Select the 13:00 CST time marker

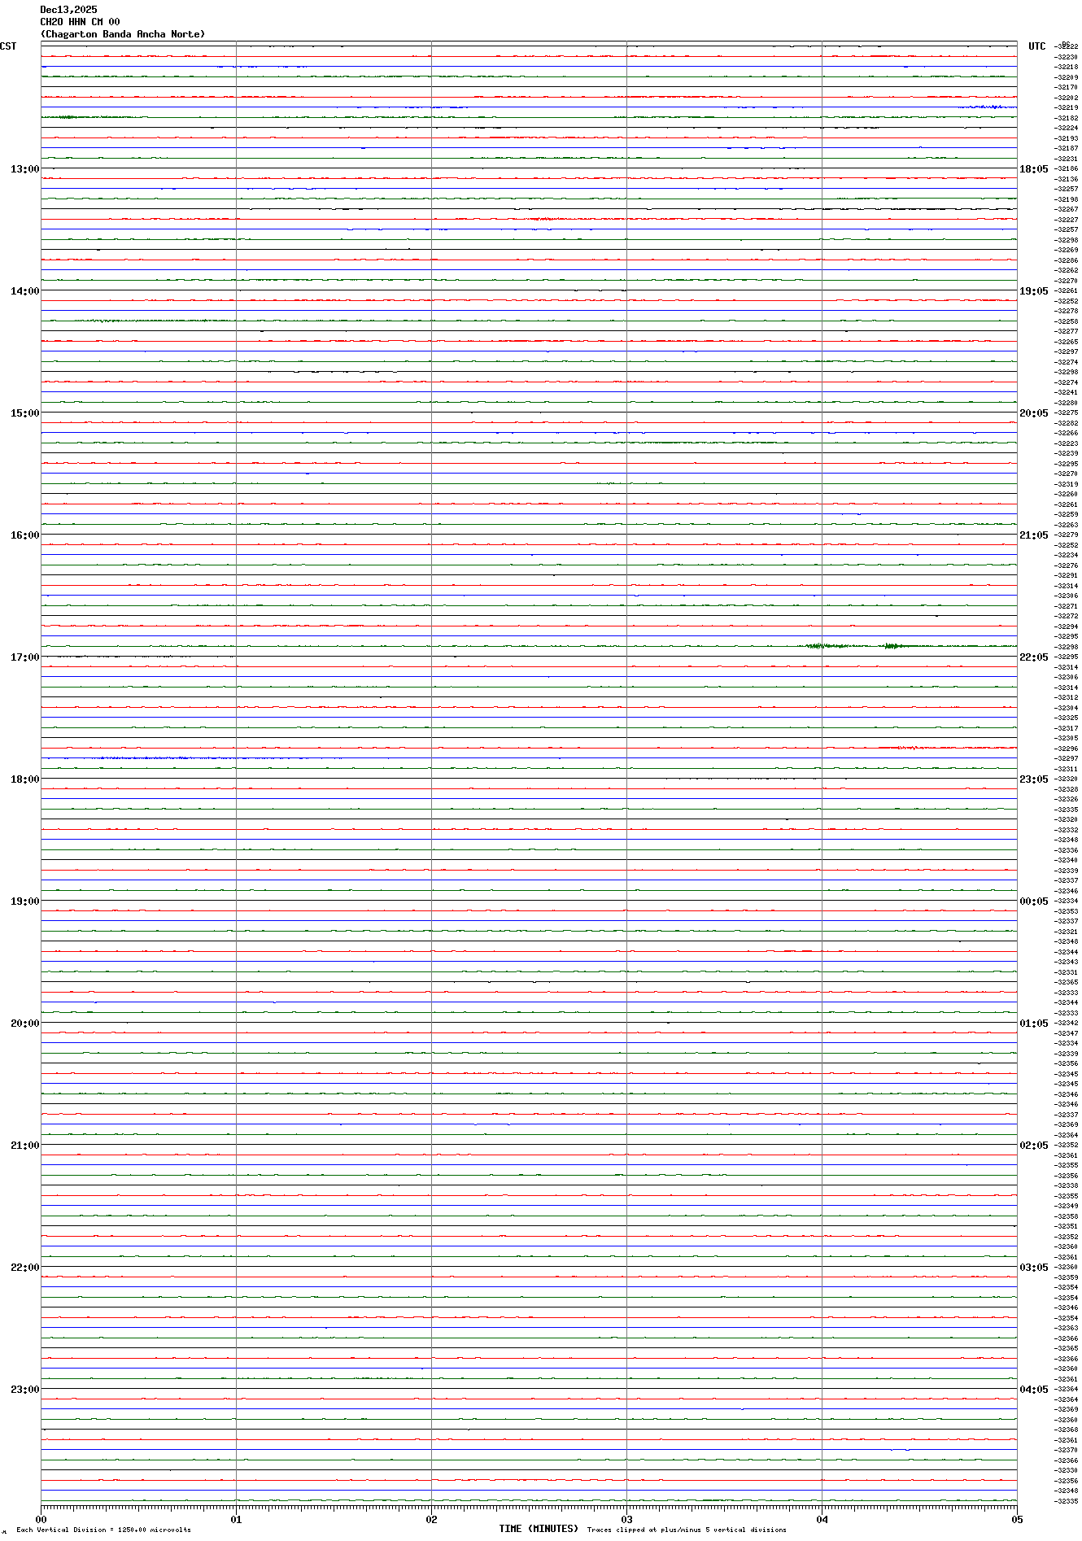pos(24,169)
